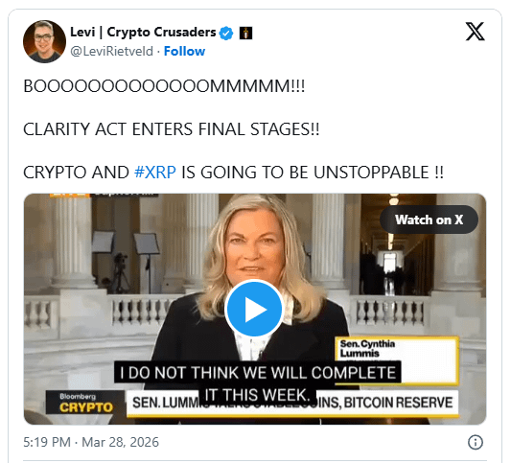Click the video caption subtitle text
The width and height of the screenshot is (511, 463).
click(x=258, y=383)
